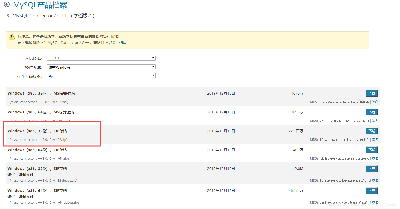Open 签名 link for winx64.zip
This screenshot has width=400, height=209.
(x=375, y=159)
